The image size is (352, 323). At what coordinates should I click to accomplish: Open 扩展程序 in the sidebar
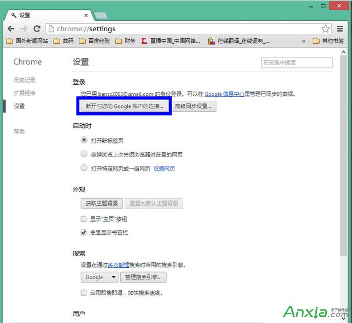[25, 93]
